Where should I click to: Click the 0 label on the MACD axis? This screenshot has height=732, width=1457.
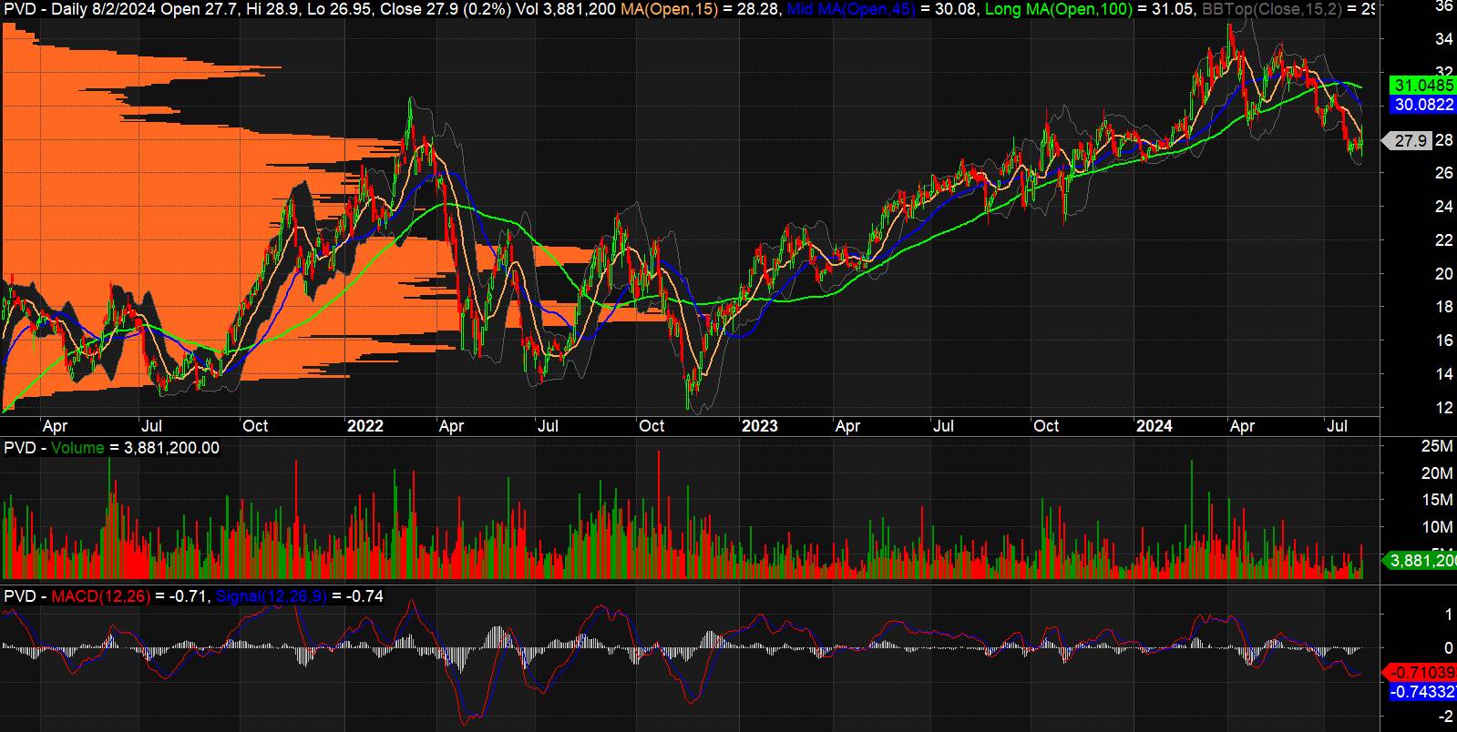(x=1448, y=649)
